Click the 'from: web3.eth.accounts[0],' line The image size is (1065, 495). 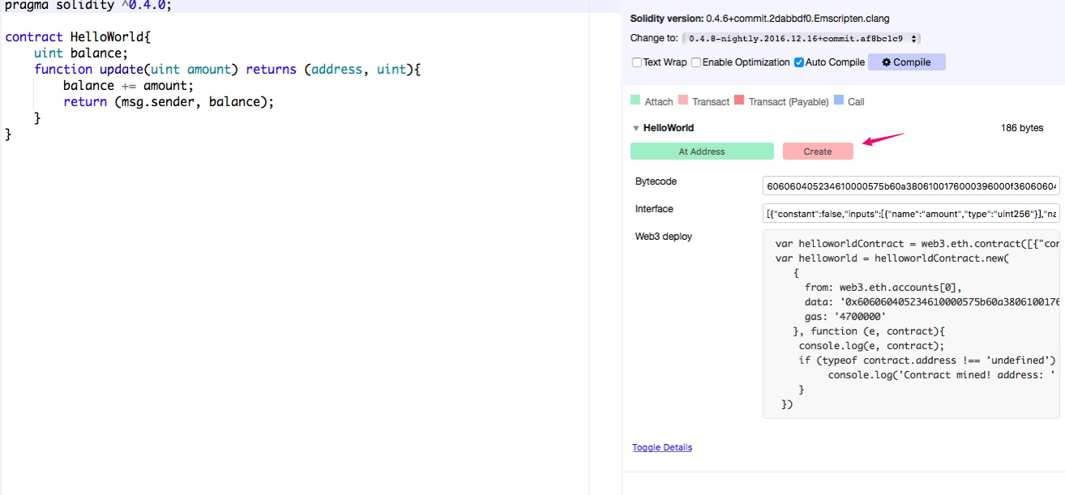[883, 288]
